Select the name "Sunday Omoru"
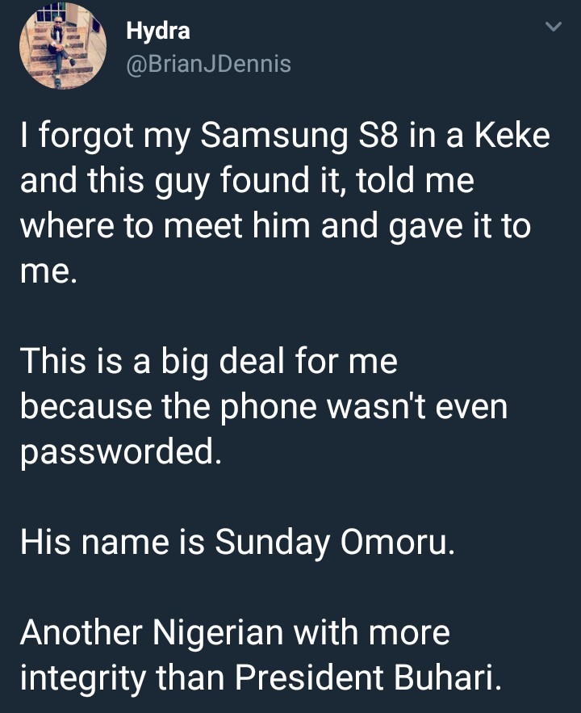581x713 pixels. [334, 542]
